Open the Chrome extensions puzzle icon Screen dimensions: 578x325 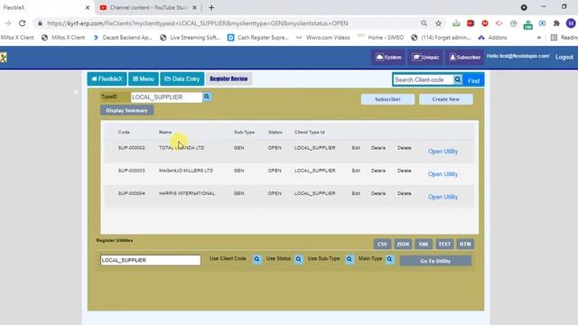(x=556, y=23)
